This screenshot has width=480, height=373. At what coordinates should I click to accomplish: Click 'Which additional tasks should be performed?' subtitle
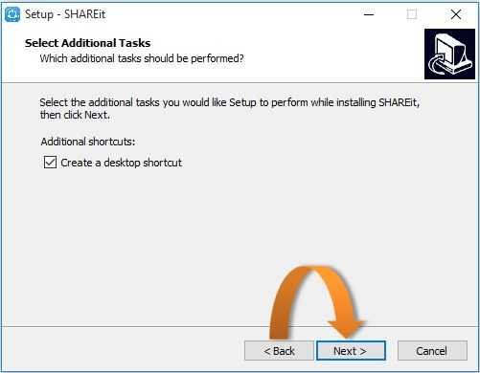coord(142,58)
